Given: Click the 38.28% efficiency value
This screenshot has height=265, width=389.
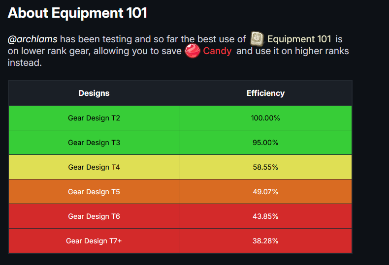Looking at the screenshot, I should (265, 241).
